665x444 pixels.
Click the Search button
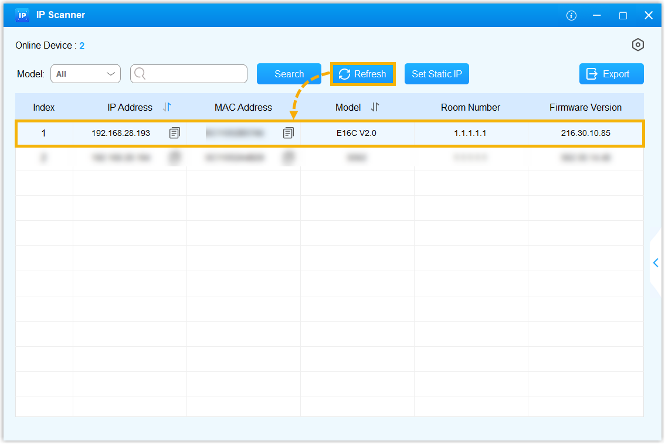[x=289, y=74]
